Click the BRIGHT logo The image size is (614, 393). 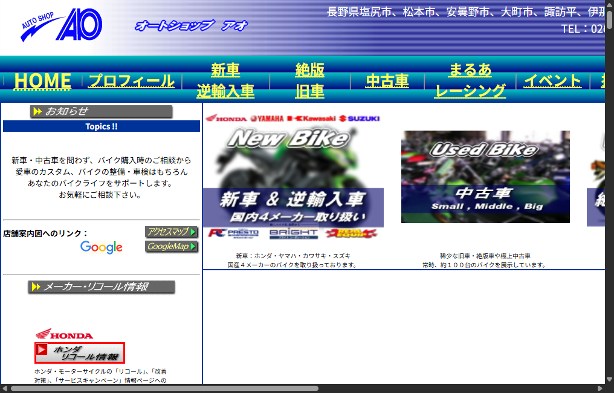pos(294,233)
